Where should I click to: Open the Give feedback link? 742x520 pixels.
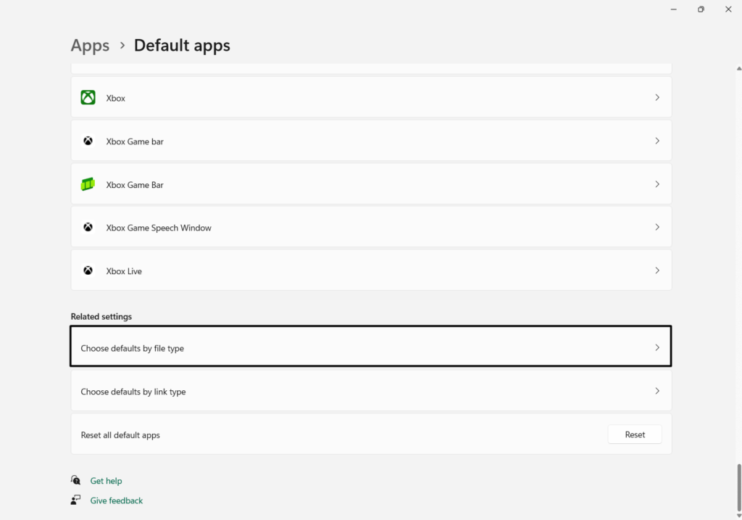pyautogui.click(x=117, y=500)
